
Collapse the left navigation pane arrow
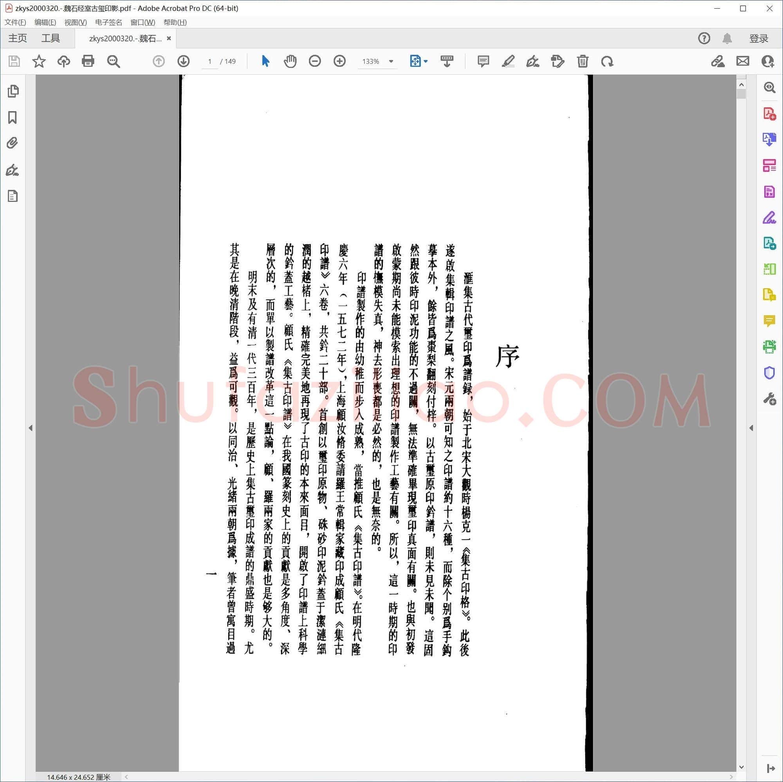[31, 428]
